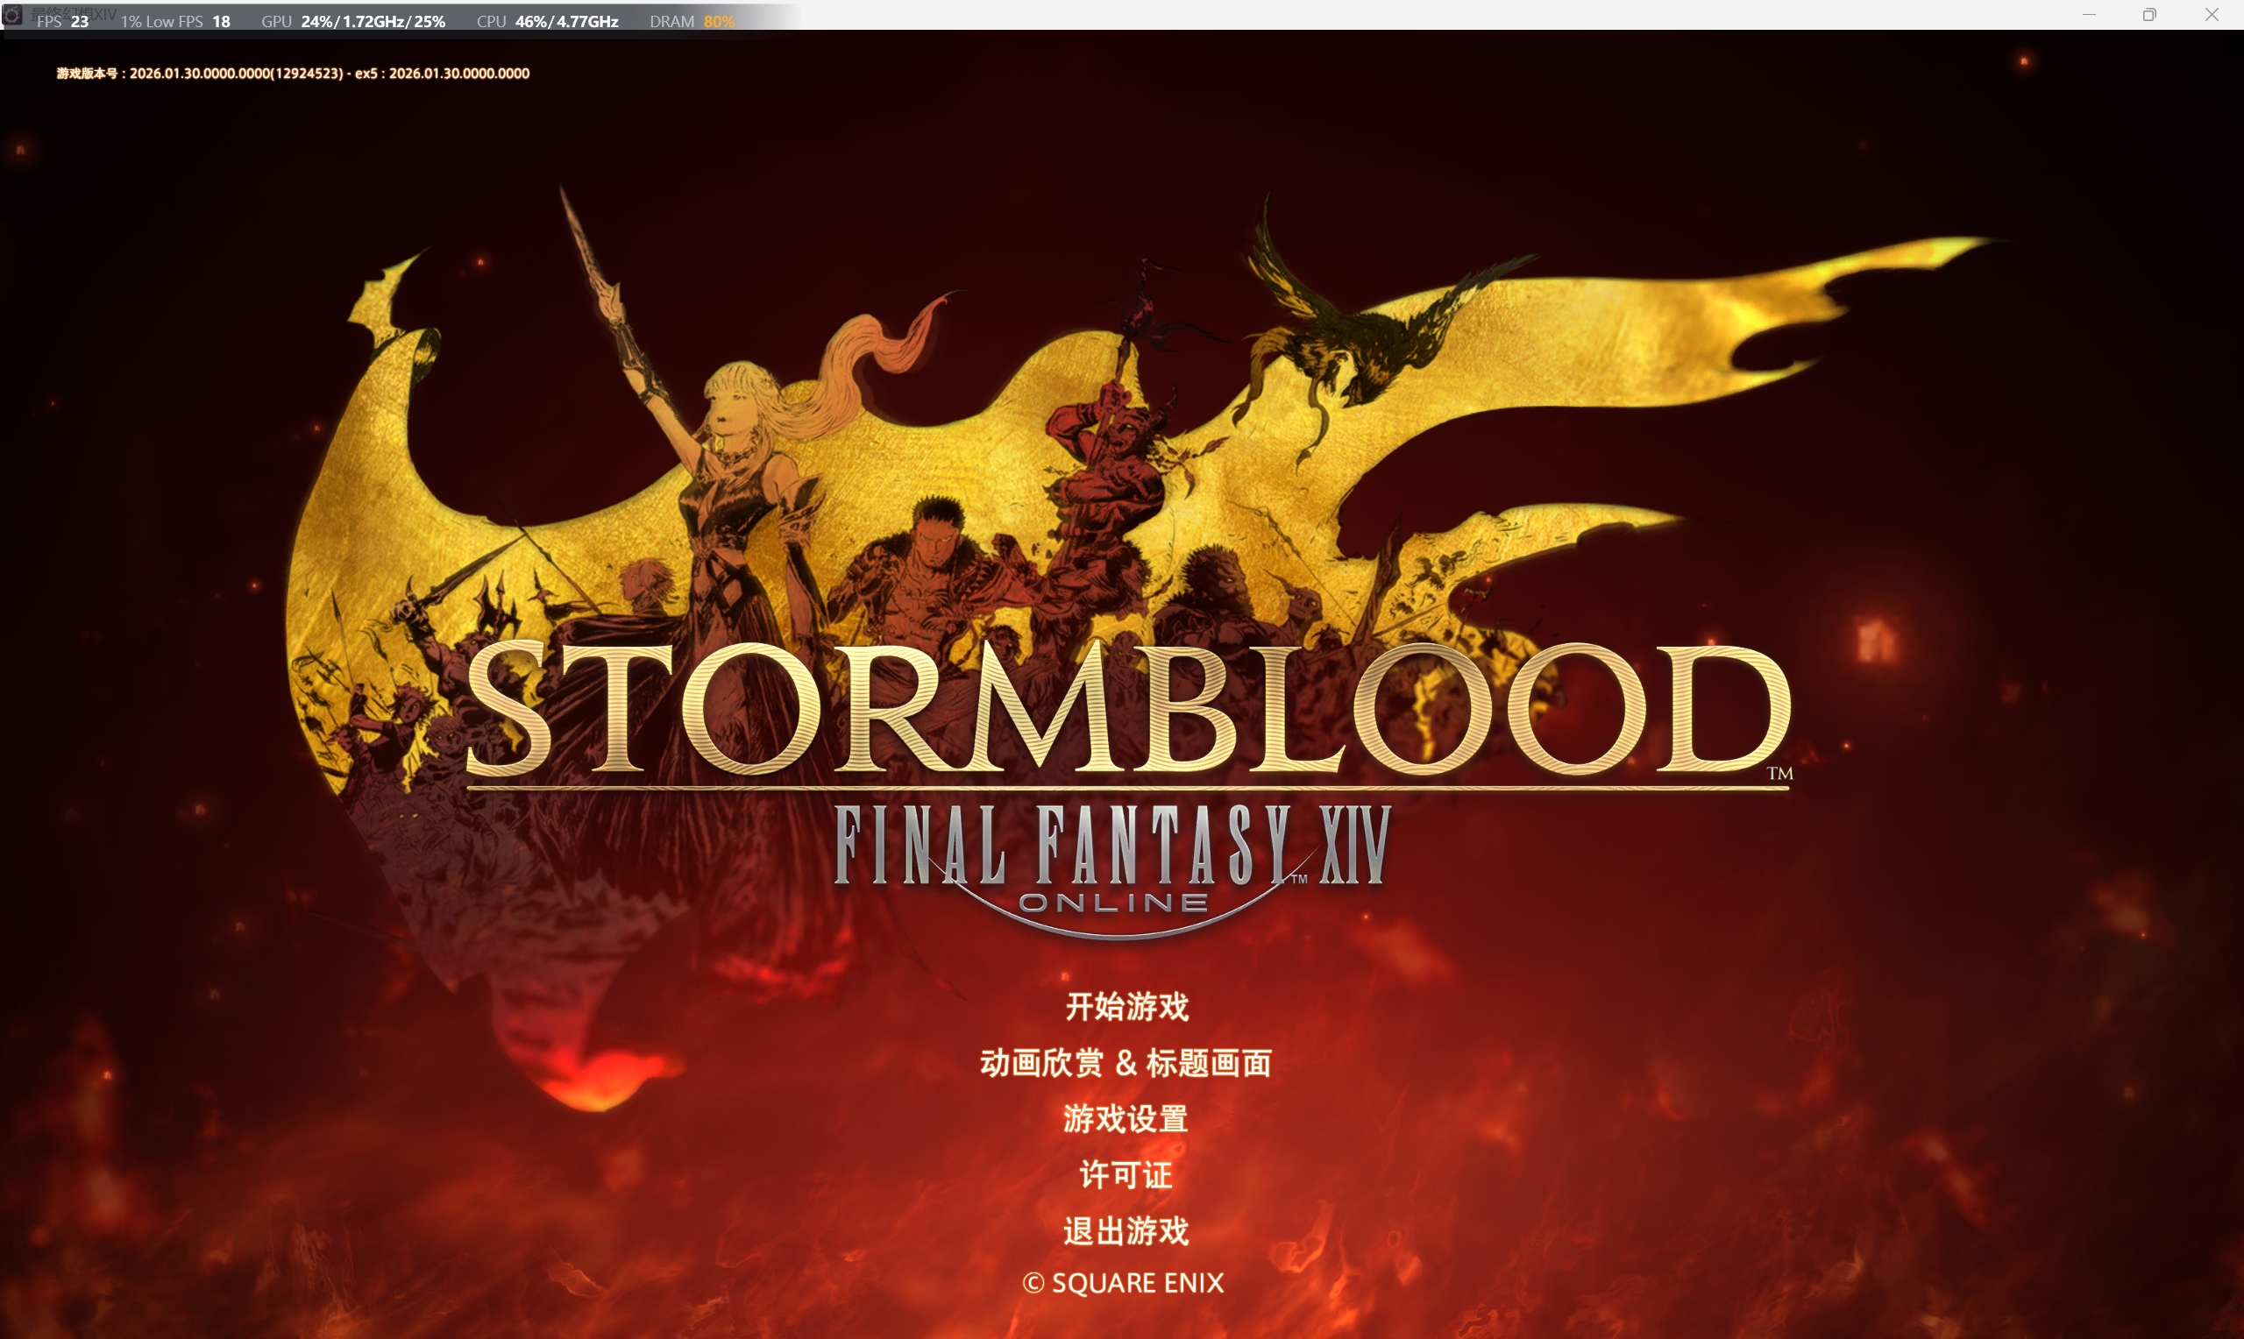Click the SQUARE ENIX copyright text

tap(1138, 1283)
